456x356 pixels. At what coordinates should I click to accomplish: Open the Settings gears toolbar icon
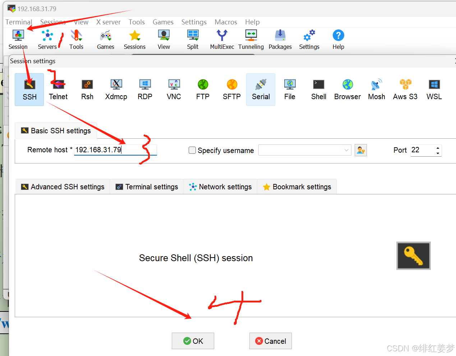(x=309, y=40)
